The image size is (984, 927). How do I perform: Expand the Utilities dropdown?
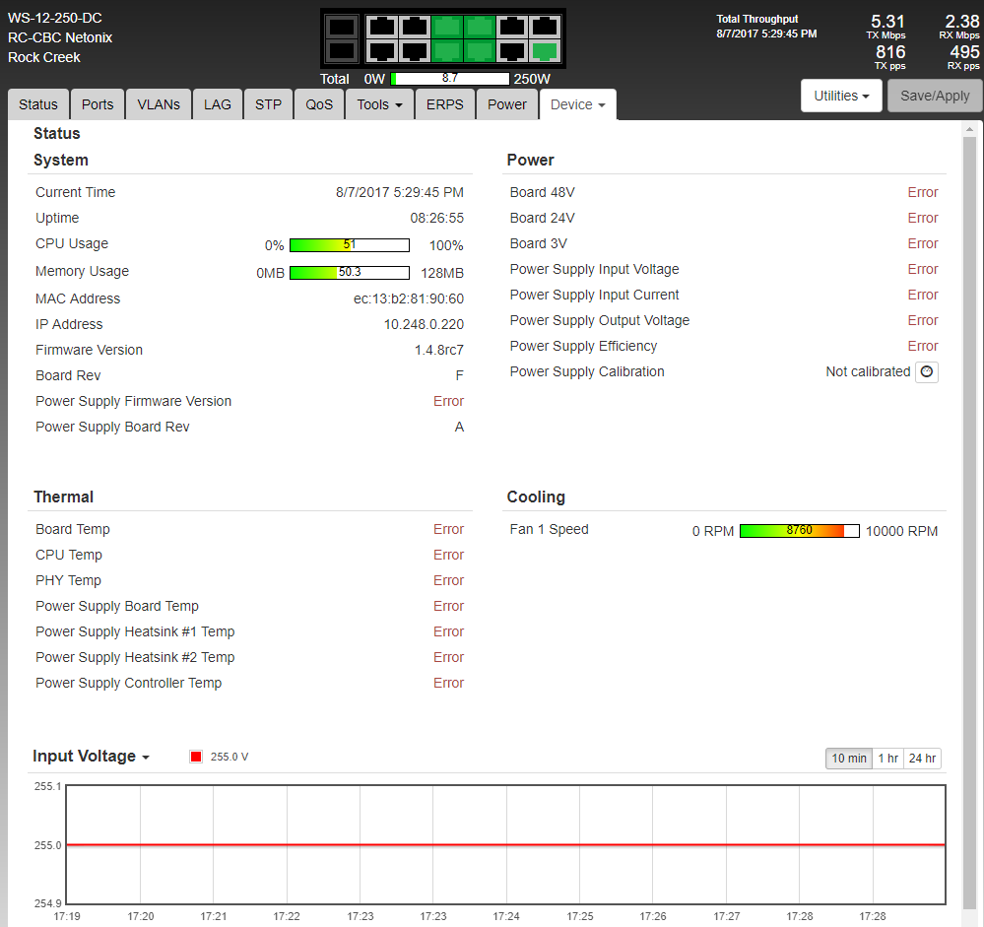coord(841,96)
